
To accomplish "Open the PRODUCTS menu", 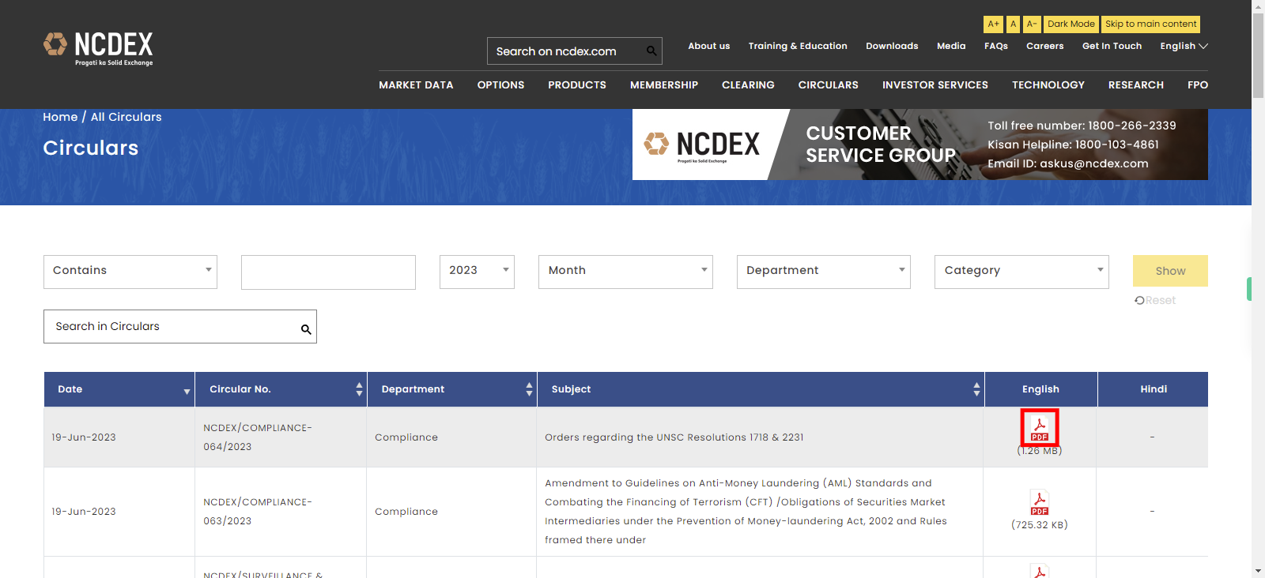I will pos(577,84).
